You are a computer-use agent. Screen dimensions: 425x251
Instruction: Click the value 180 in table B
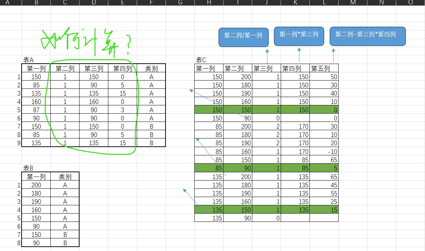[36, 193]
